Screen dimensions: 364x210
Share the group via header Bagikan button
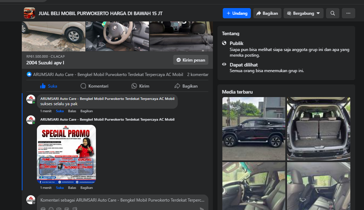click(x=267, y=13)
